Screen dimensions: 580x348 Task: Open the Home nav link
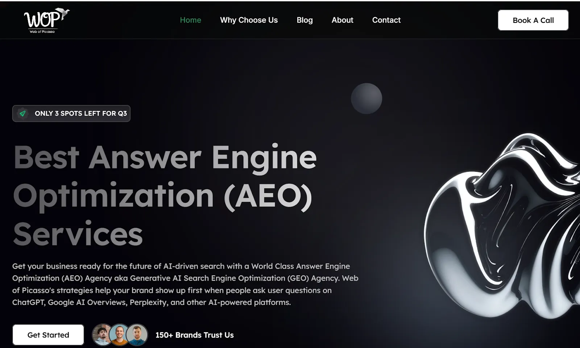(190, 20)
